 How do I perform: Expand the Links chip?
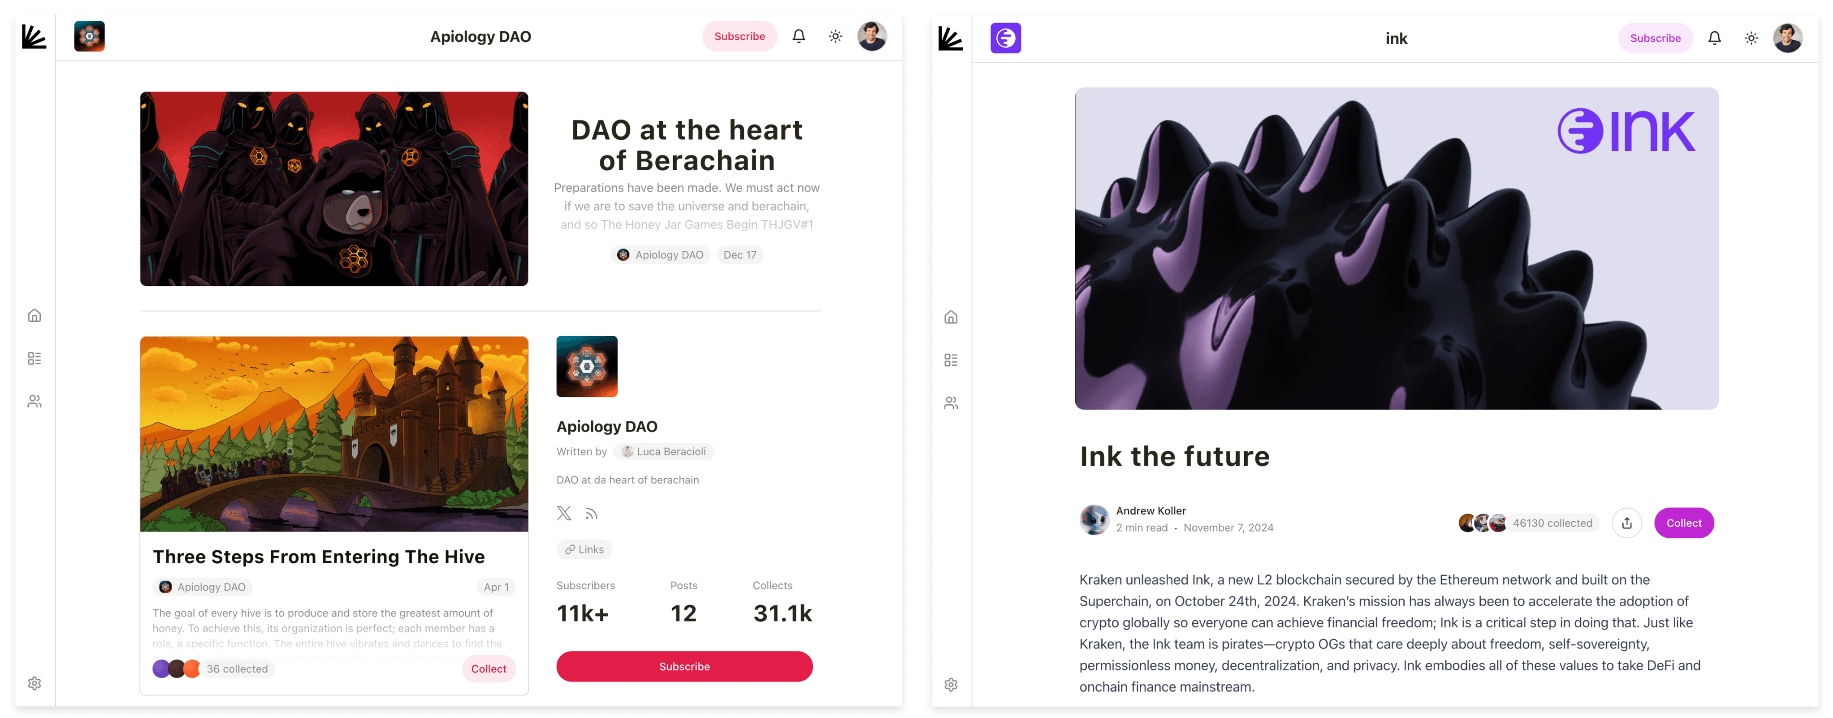point(584,549)
